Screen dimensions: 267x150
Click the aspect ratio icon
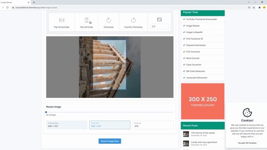[x=159, y=20]
